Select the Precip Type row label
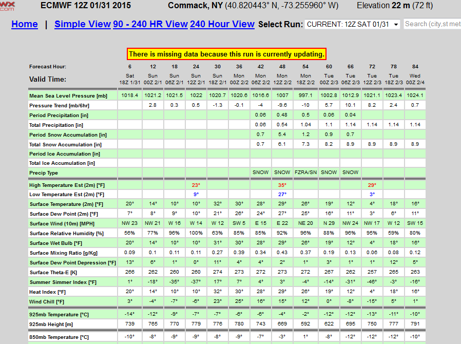The width and height of the screenshot is (461, 344). point(44,173)
